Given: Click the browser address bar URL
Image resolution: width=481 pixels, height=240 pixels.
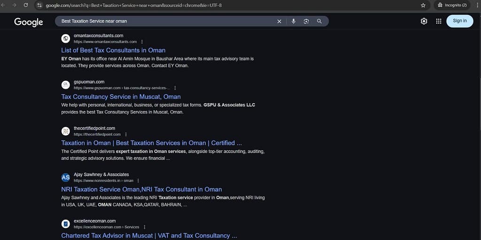Looking at the screenshot, I should point(134,5).
